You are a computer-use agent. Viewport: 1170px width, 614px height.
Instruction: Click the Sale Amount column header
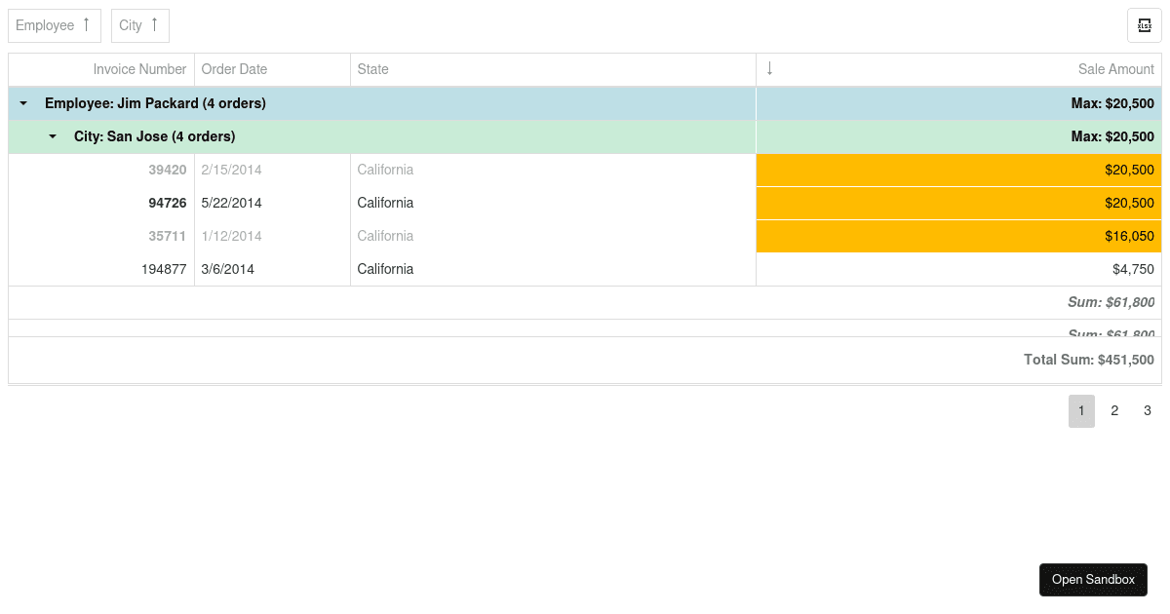pyautogui.click(x=1115, y=69)
